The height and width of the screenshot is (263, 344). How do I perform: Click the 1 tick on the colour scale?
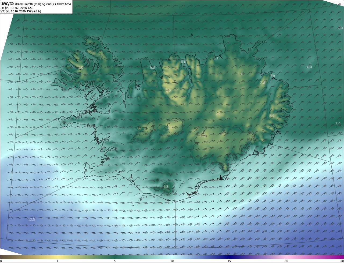(x=58, y=261)
